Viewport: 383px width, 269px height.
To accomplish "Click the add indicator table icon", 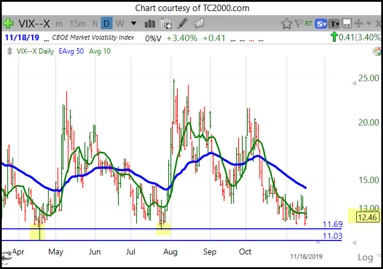I will (166, 24).
